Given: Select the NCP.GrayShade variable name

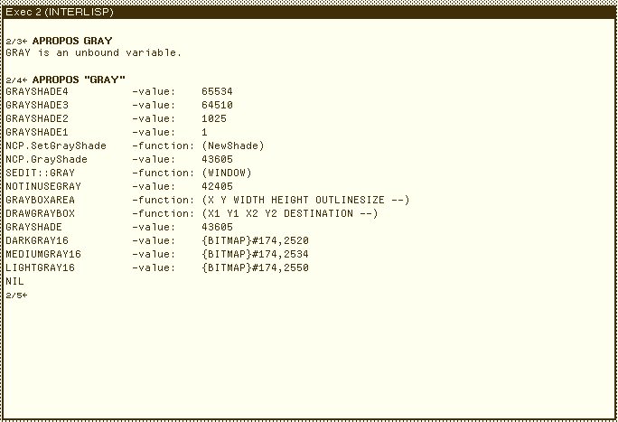Looking at the screenshot, I should [x=49, y=159].
